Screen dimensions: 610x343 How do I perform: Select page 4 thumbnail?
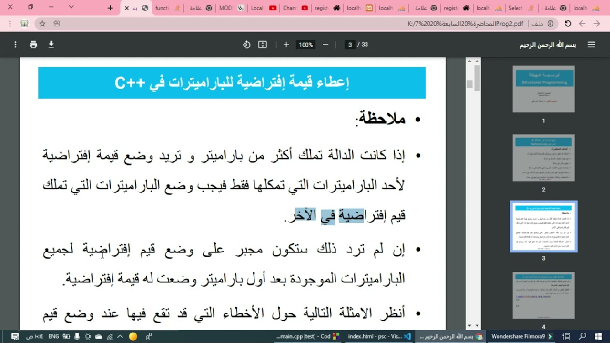(x=543, y=295)
